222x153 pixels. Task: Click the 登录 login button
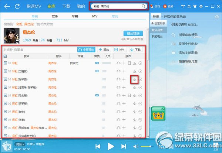click(x=156, y=17)
